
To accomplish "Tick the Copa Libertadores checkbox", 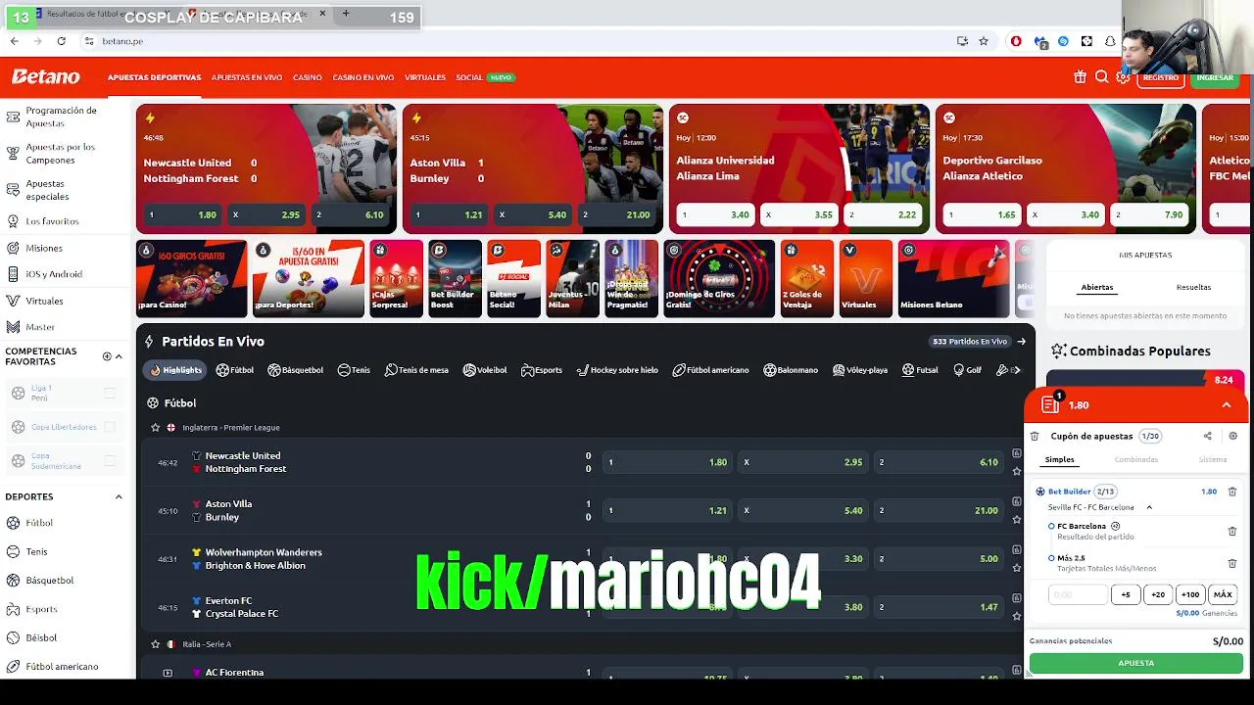I will (110, 427).
